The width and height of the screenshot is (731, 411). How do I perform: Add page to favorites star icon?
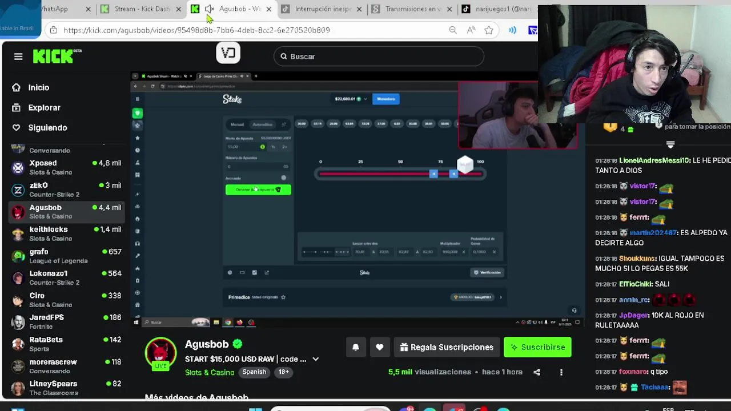[x=489, y=30]
